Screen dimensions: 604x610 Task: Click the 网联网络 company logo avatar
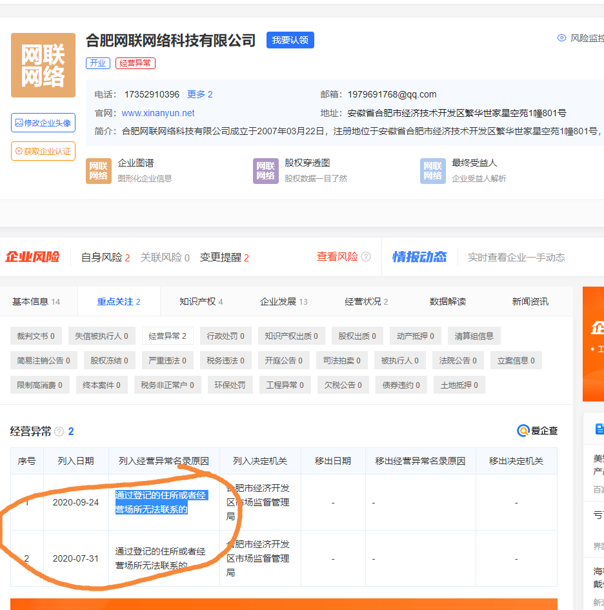tap(43, 65)
